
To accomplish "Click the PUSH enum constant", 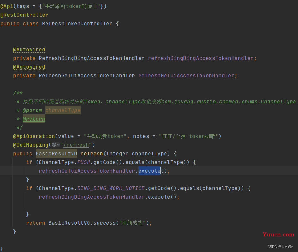I will (x=84, y=162).
